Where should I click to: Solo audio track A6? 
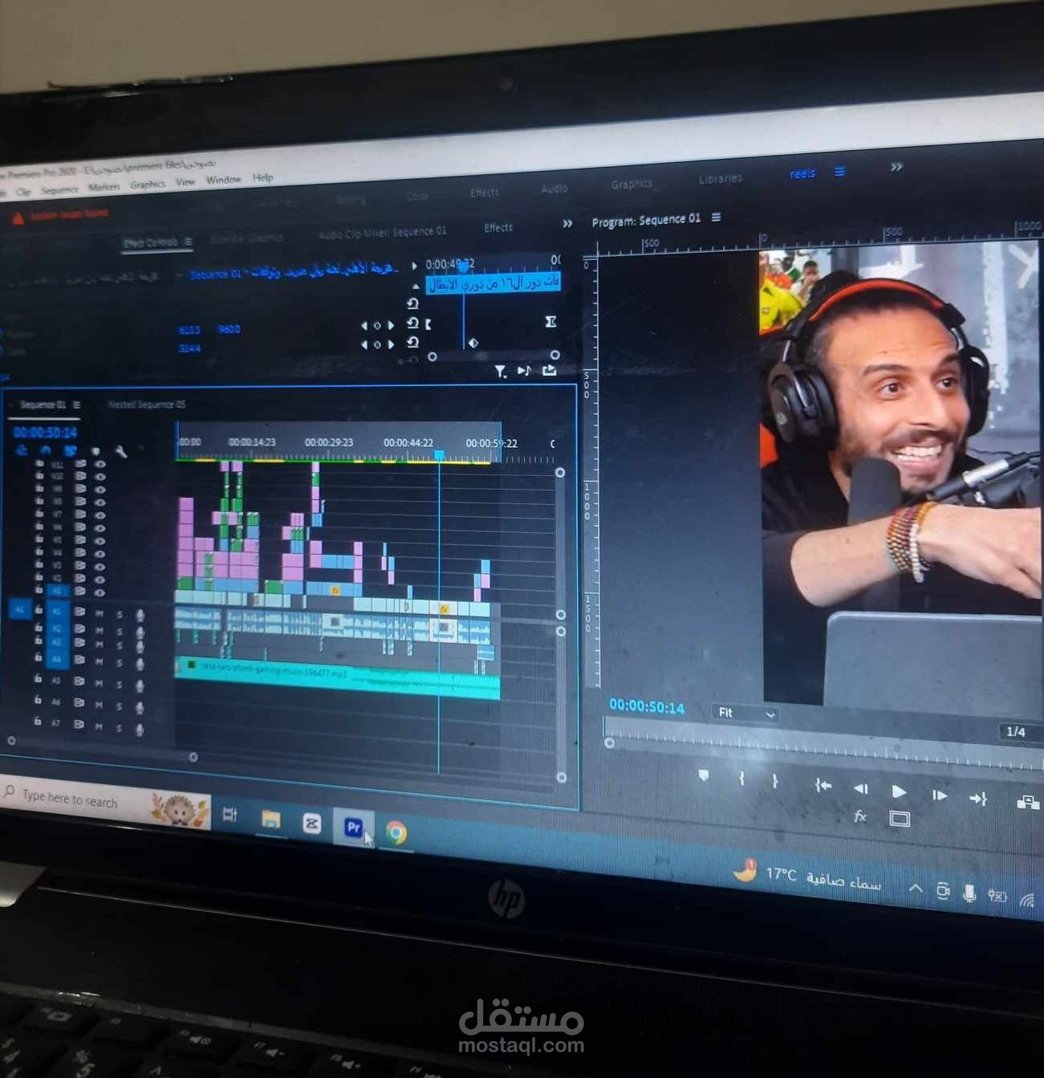120,706
